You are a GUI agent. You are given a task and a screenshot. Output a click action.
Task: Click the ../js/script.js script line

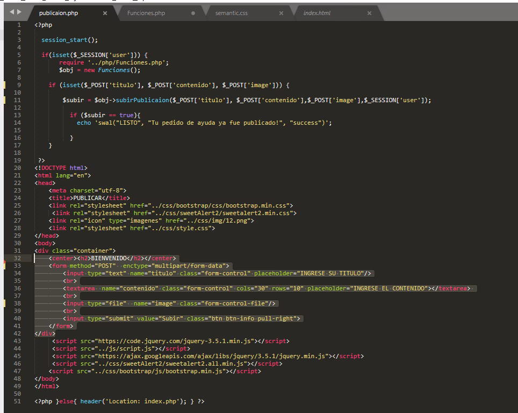pos(121,348)
